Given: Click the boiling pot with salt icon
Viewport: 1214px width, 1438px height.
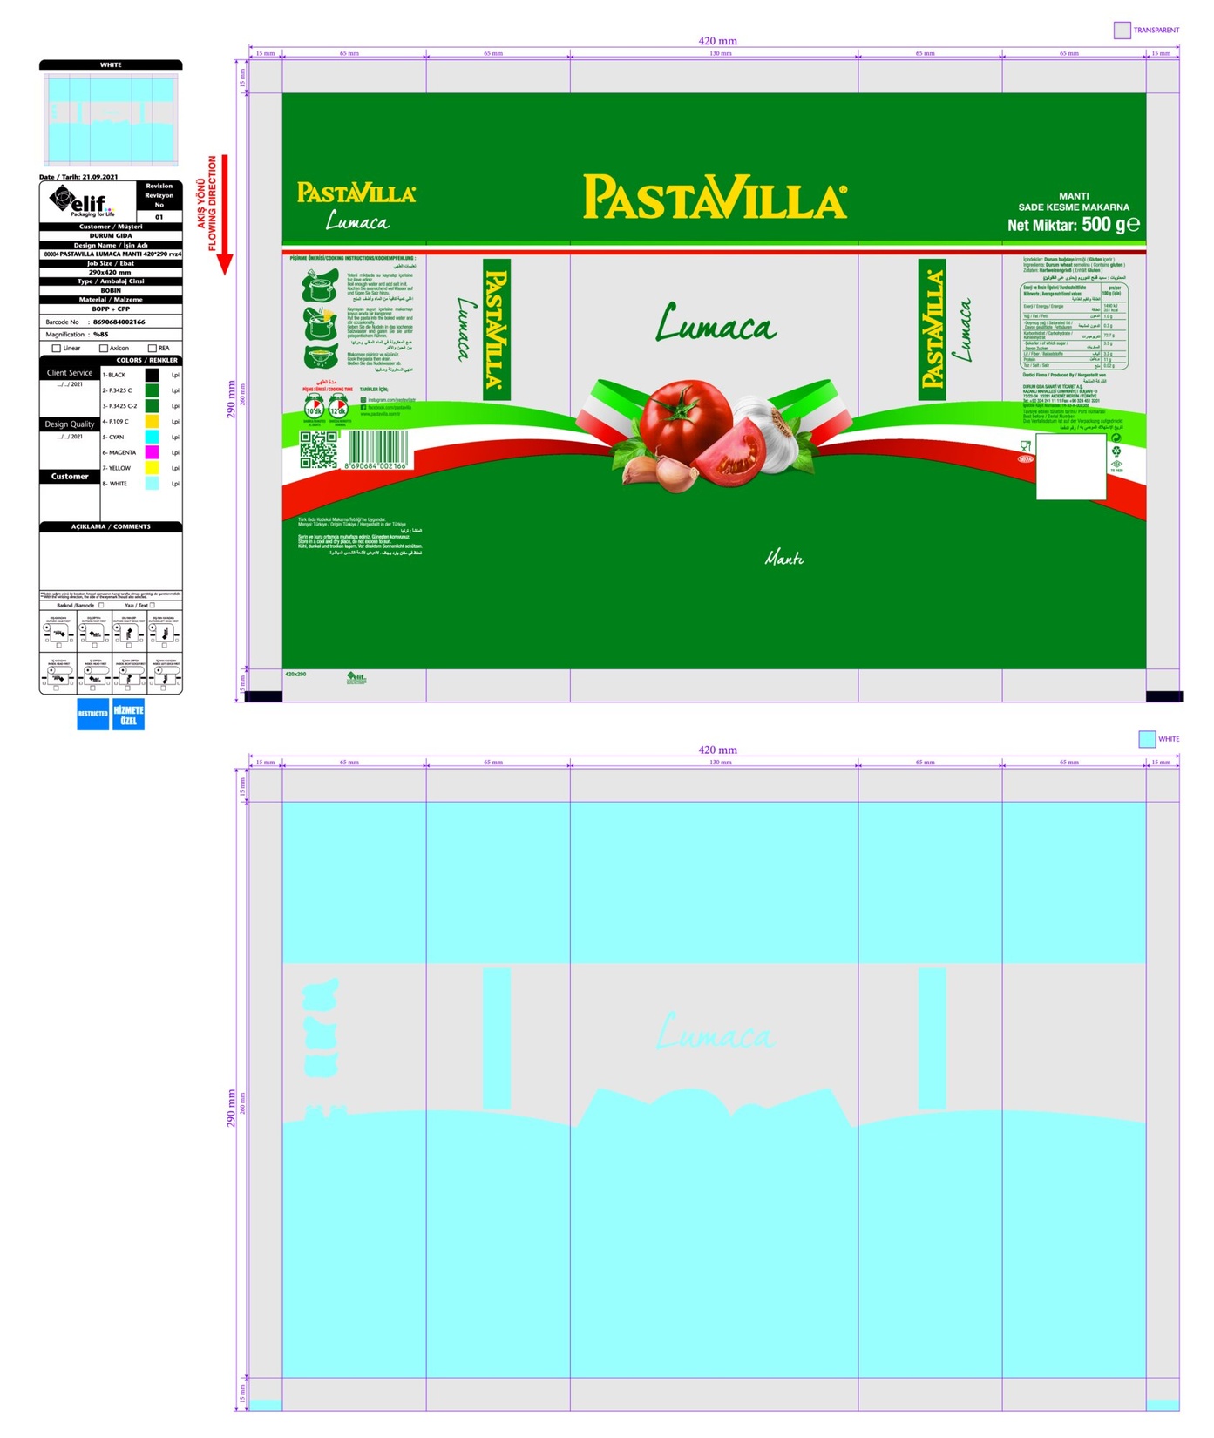Looking at the screenshot, I should point(319,285).
